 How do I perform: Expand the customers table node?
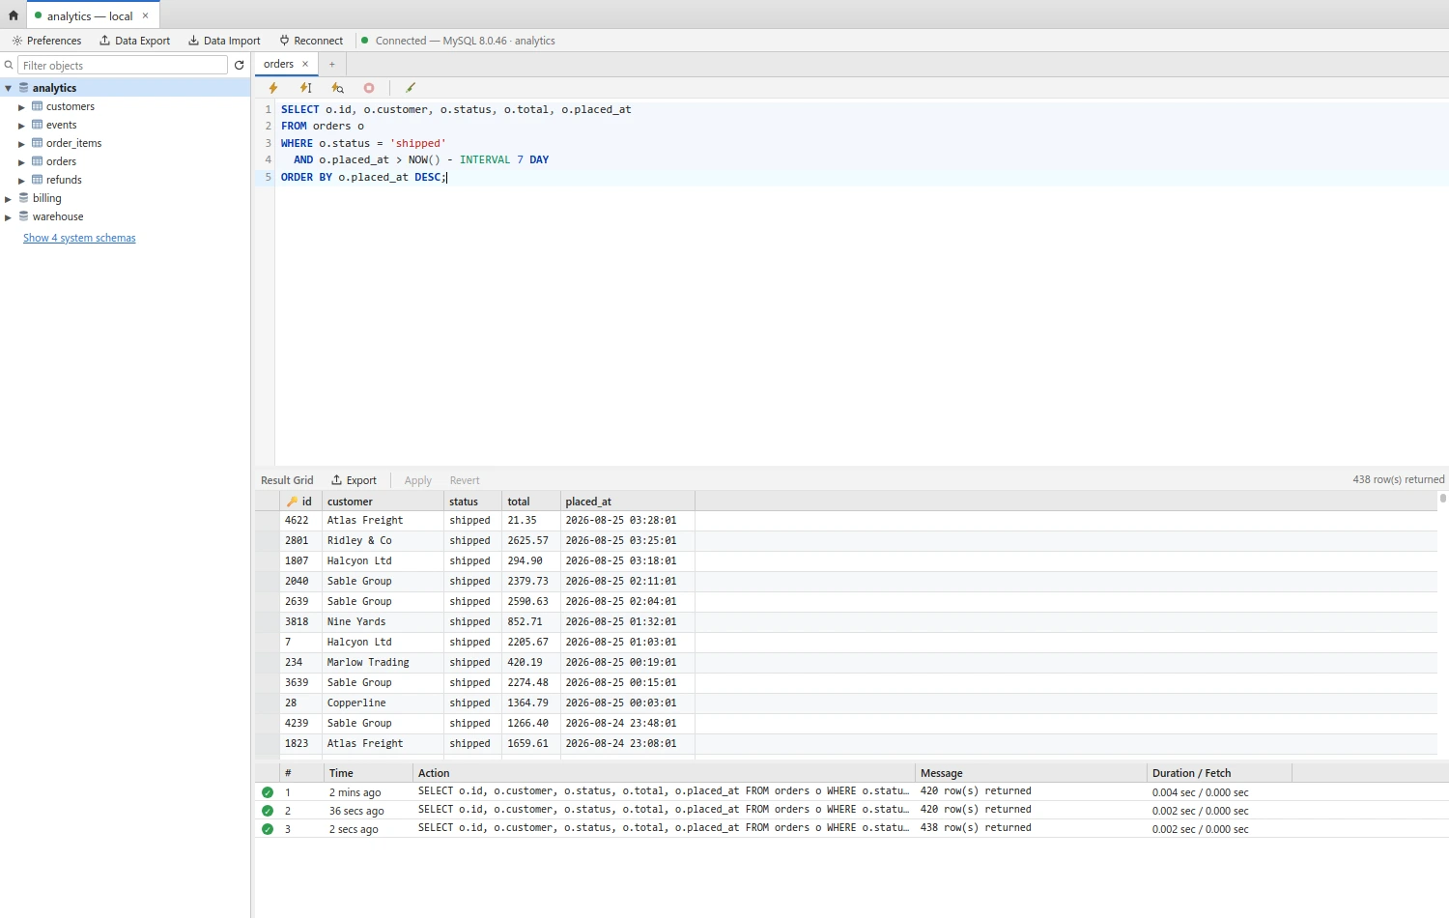click(x=21, y=107)
